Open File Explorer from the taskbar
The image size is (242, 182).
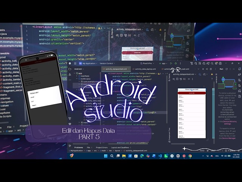coord(124,156)
